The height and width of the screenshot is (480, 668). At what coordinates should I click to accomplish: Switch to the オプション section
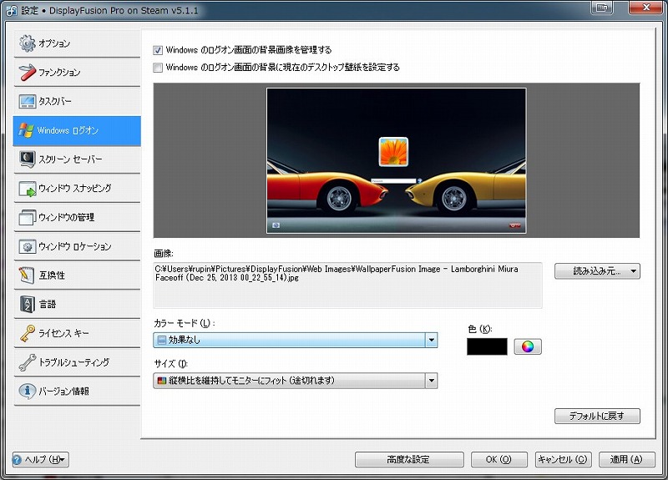tap(77, 43)
